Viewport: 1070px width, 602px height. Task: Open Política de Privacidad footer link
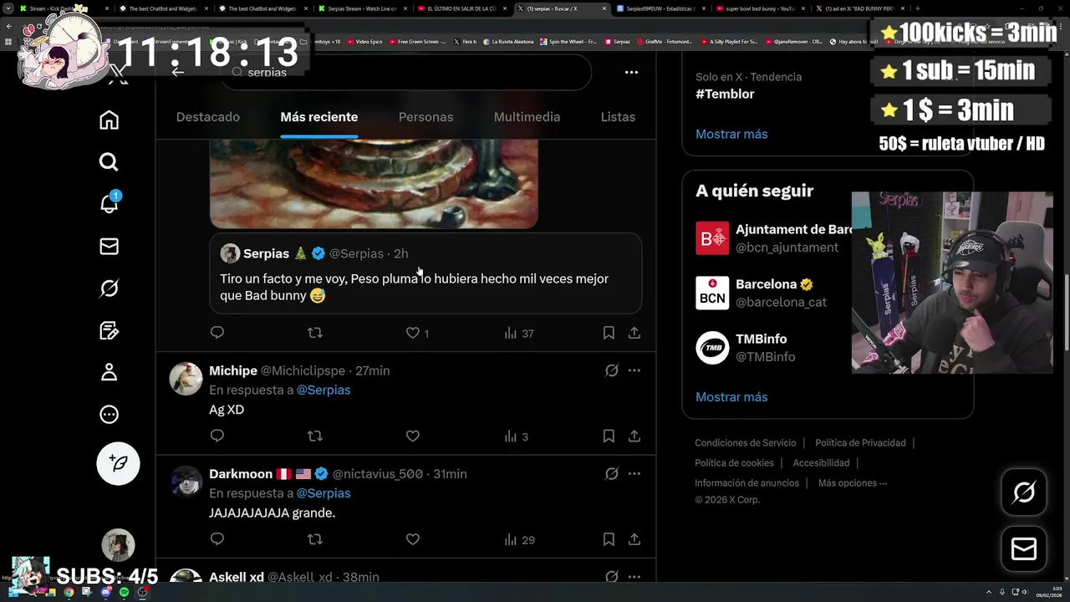click(860, 443)
